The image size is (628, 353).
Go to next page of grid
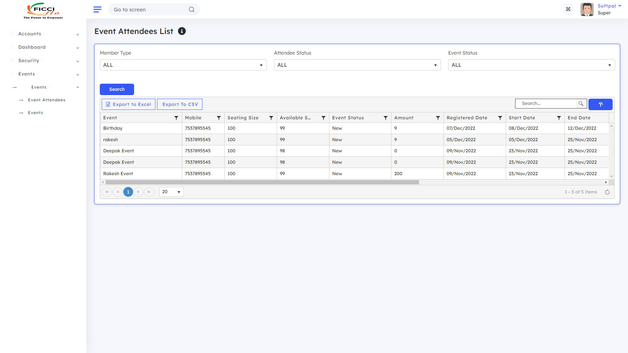pos(138,192)
